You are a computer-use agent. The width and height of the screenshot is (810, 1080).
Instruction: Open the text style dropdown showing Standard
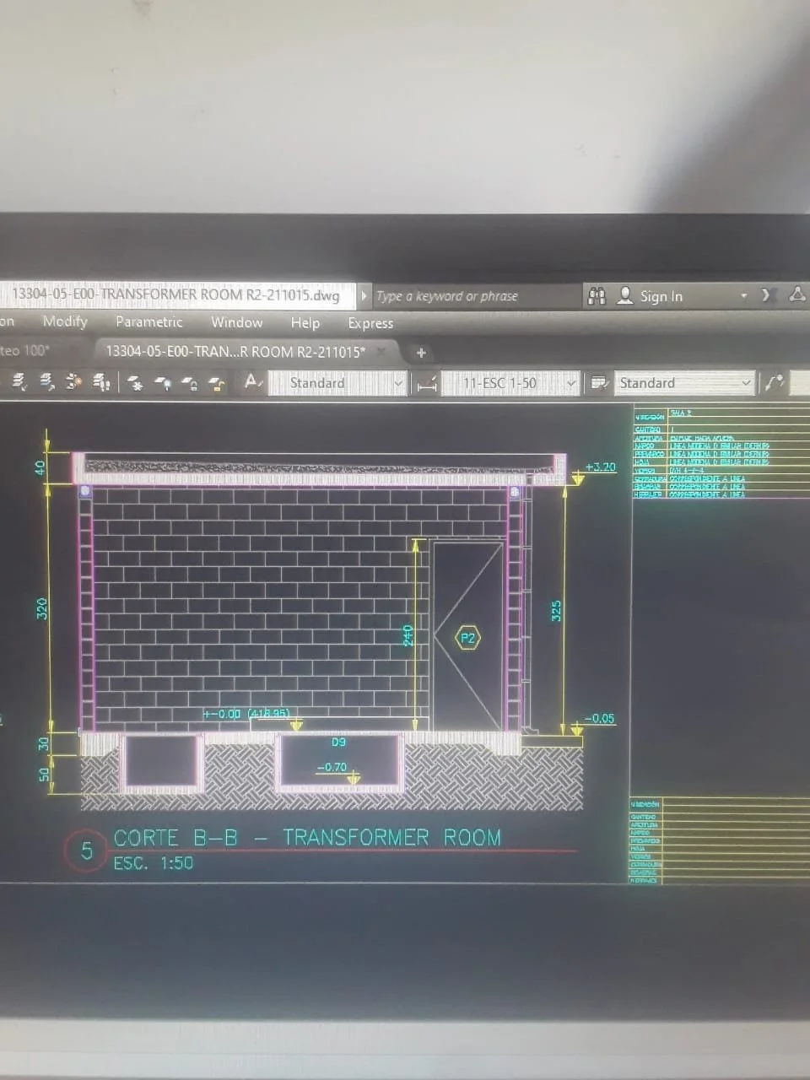pyautogui.click(x=338, y=383)
